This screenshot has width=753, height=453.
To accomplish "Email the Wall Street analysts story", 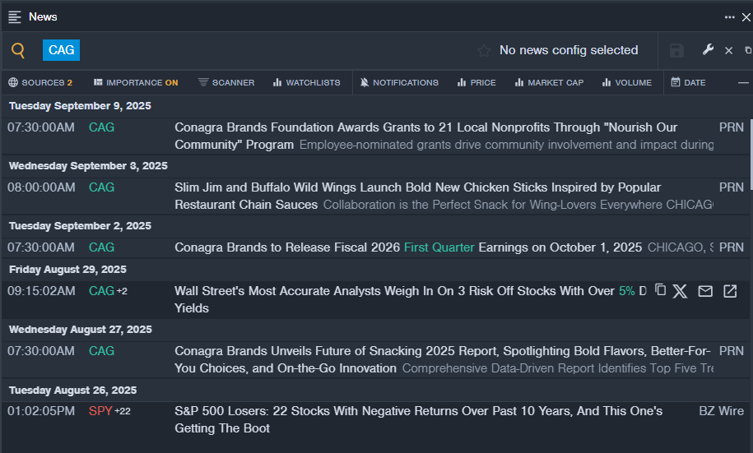I will pyautogui.click(x=705, y=291).
